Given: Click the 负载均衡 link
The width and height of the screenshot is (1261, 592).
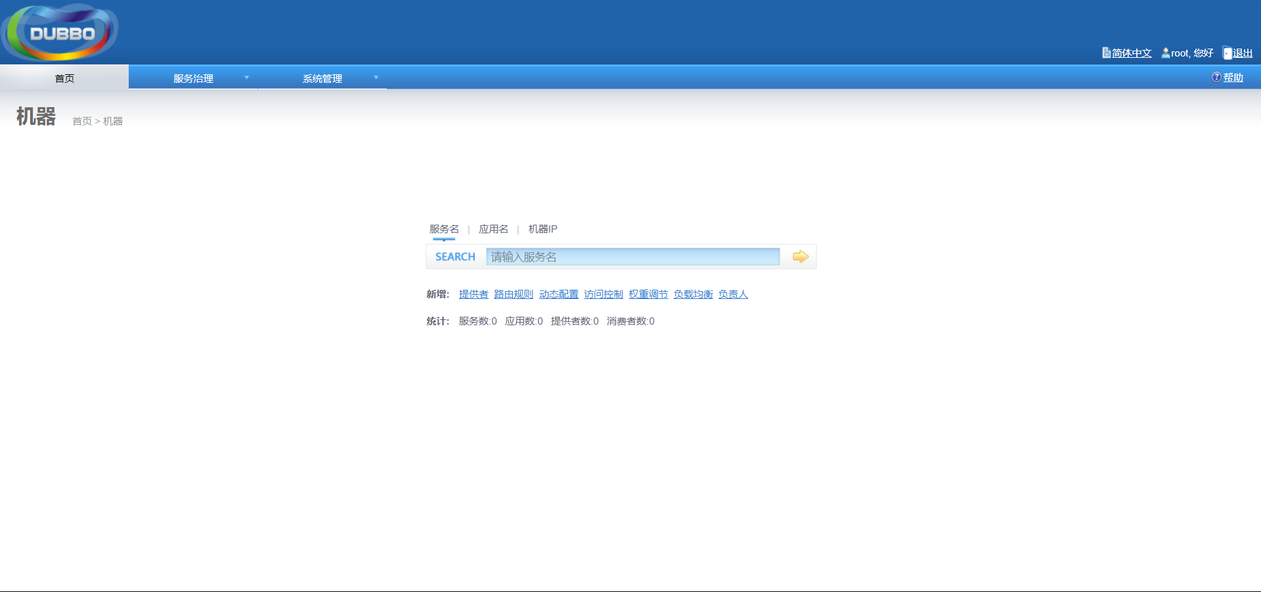Looking at the screenshot, I should click(x=693, y=294).
